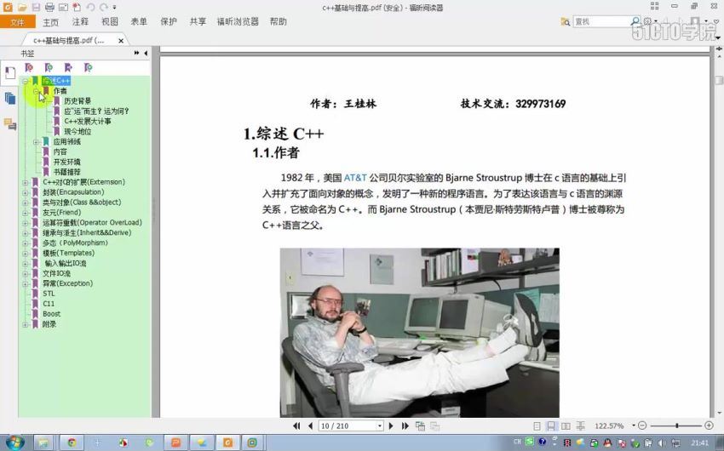Open the 文件 menu
The width and height of the screenshot is (724, 451).
18,21
